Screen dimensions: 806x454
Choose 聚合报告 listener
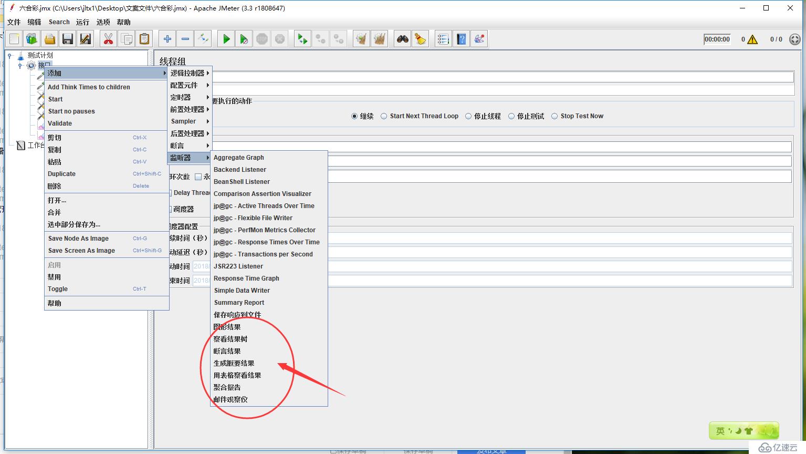point(269,387)
